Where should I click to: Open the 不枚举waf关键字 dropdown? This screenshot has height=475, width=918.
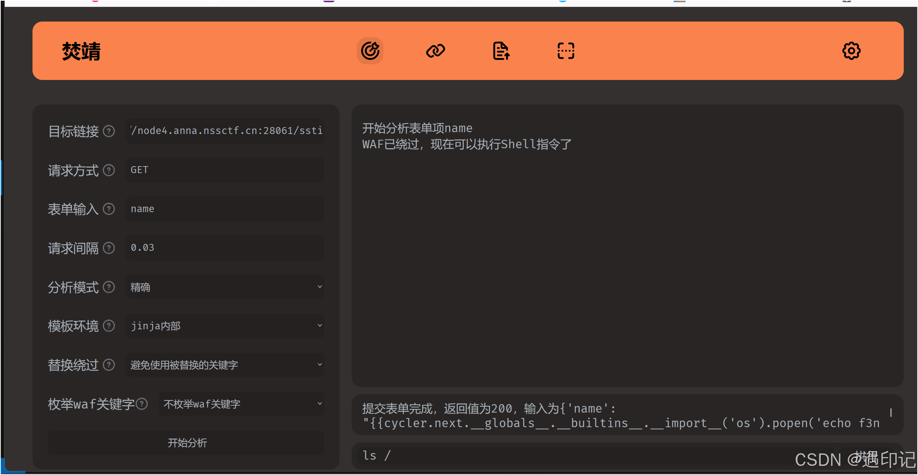tap(241, 403)
